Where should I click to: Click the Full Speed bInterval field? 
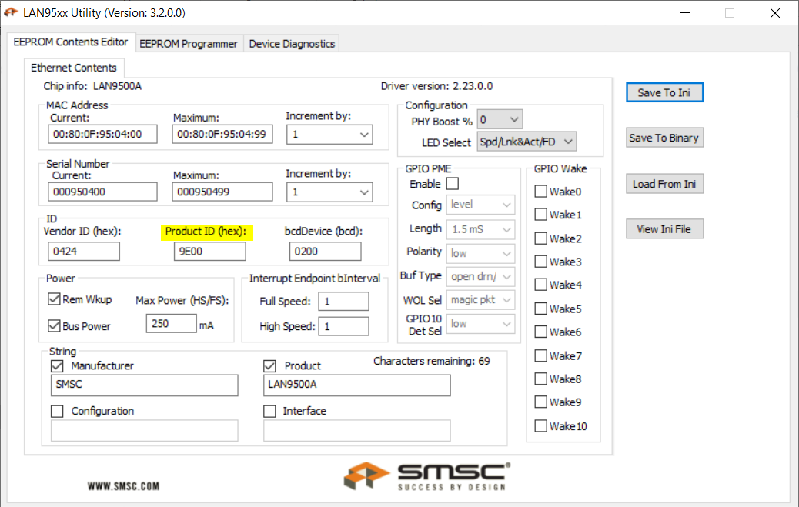[343, 301]
